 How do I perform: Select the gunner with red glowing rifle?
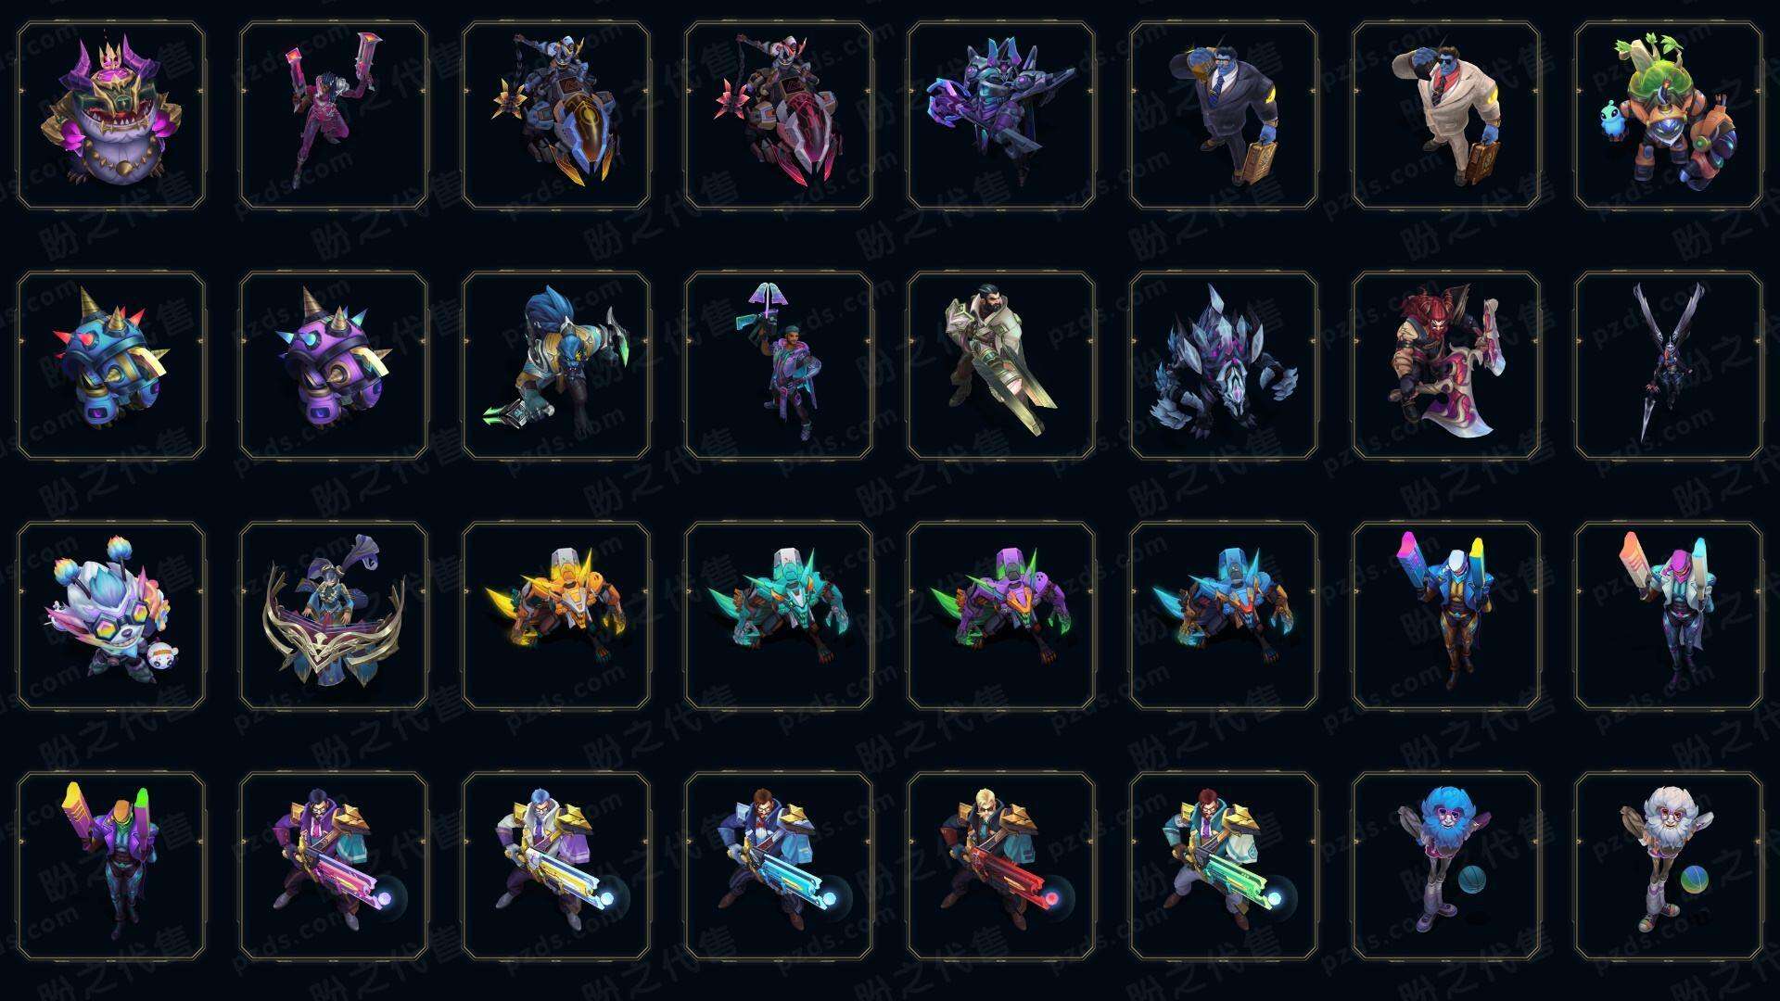[x=1001, y=866]
